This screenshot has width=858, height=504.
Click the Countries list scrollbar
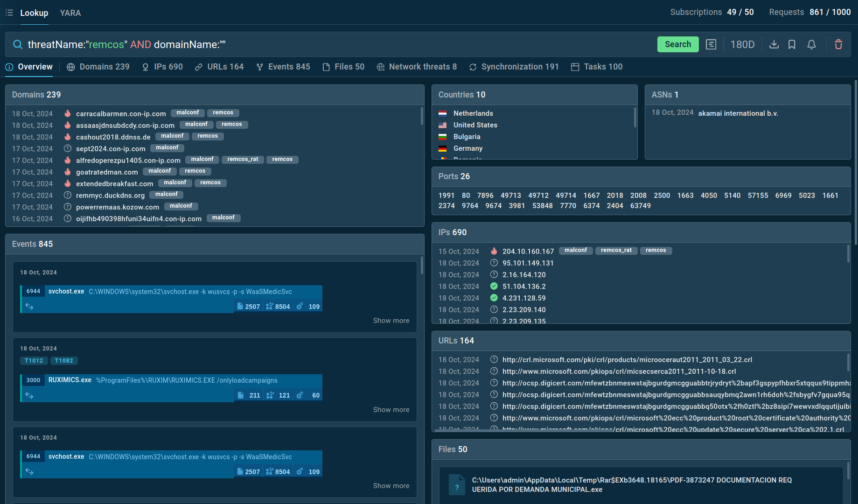pos(635,118)
